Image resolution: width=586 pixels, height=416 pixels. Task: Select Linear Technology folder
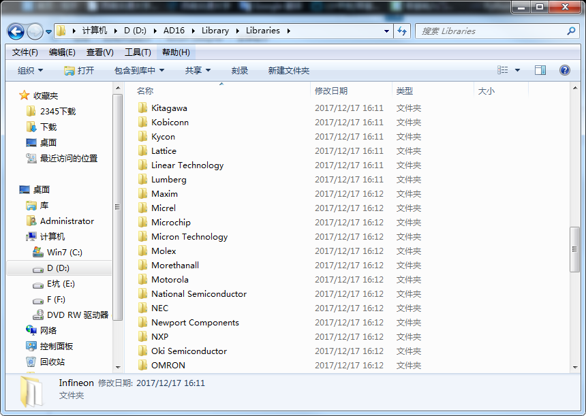[181, 165]
